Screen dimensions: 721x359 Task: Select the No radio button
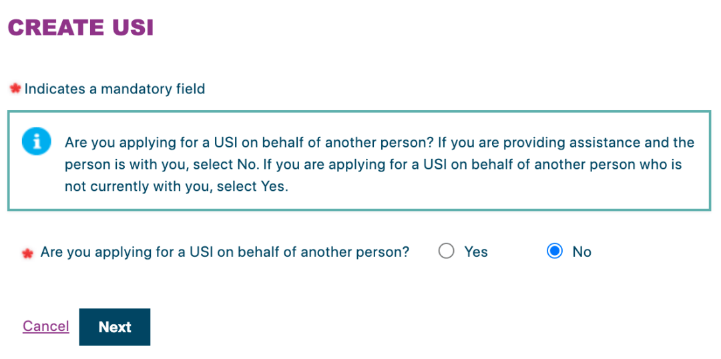pyautogui.click(x=555, y=252)
